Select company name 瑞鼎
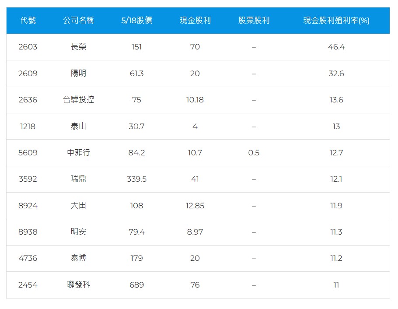 point(78,179)
